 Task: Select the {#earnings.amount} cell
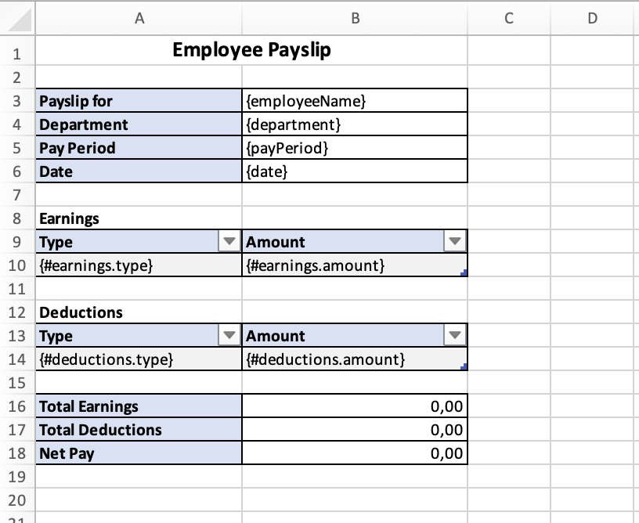[x=355, y=265]
